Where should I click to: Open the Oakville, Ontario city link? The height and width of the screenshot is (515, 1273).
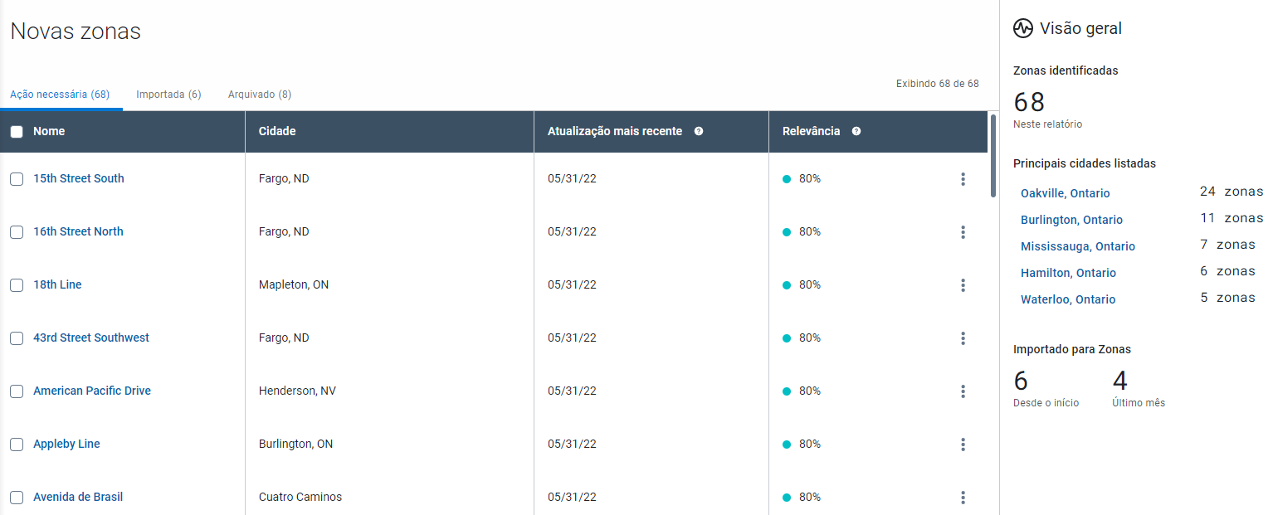(1065, 192)
